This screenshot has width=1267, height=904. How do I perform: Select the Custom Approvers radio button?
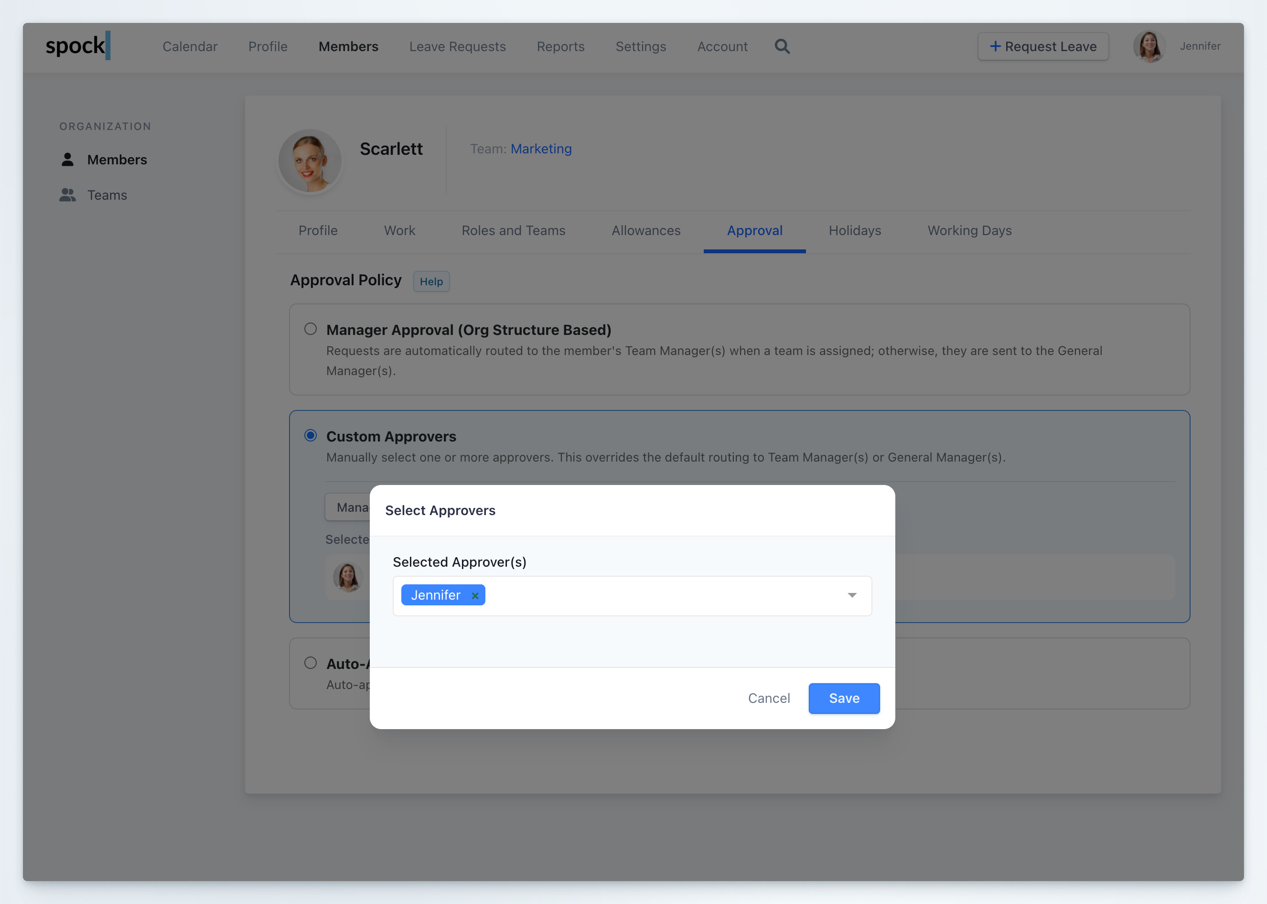tap(310, 436)
